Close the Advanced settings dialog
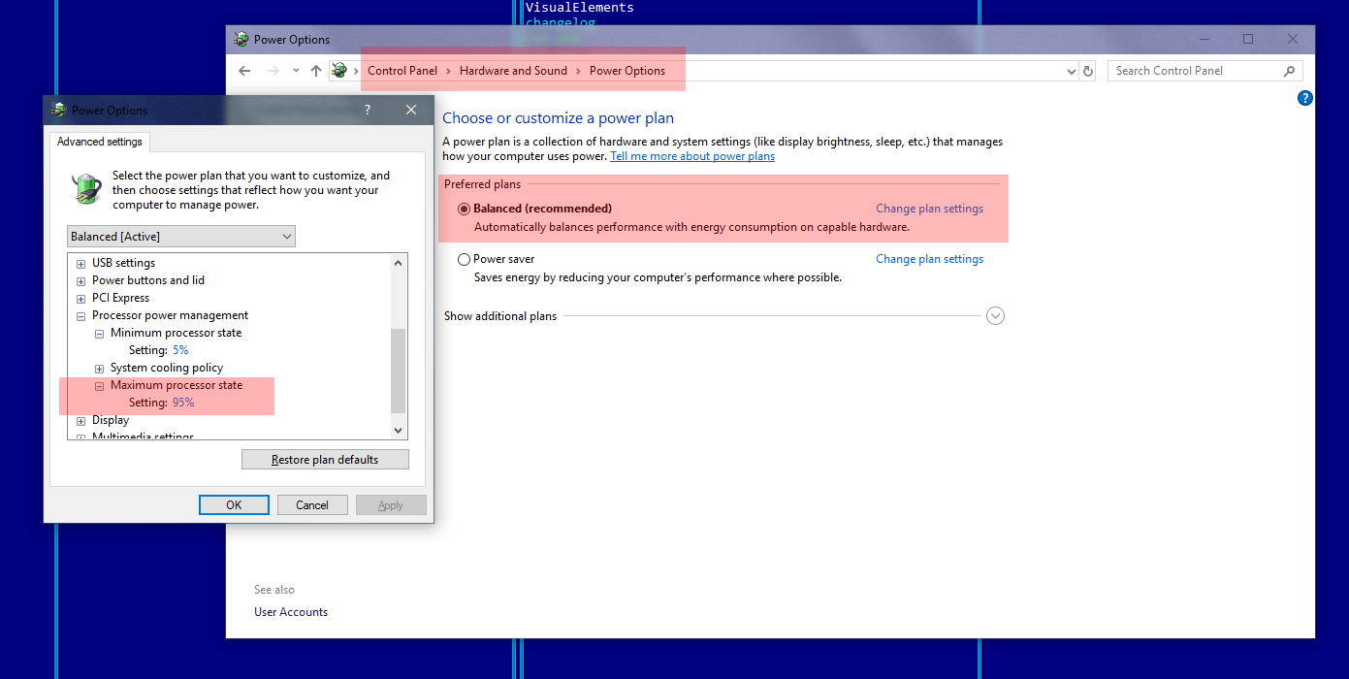 (x=411, y=110)
